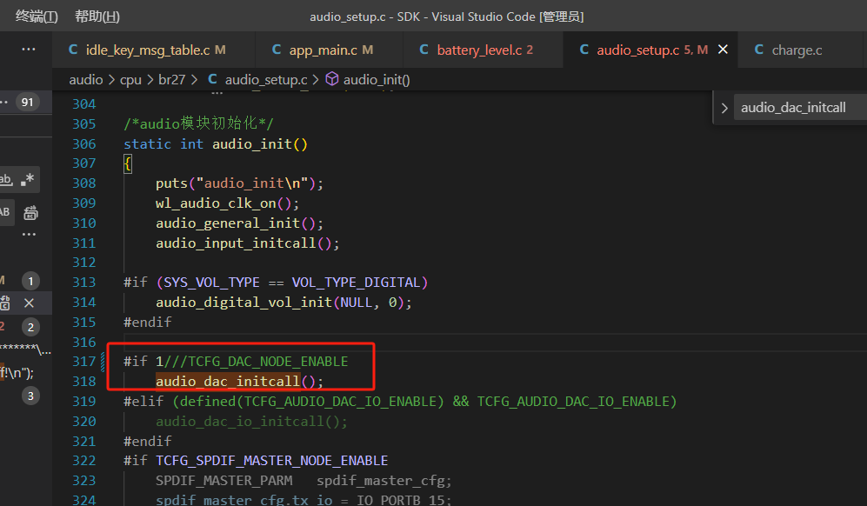
Task: Click the 91 results count badge
Action: (27, 103)
